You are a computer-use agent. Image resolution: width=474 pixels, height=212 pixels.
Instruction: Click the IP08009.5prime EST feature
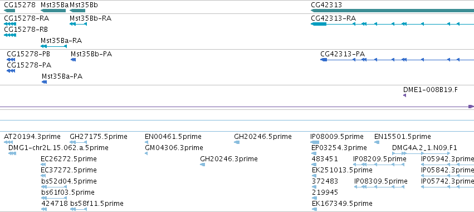click(315, 142)
